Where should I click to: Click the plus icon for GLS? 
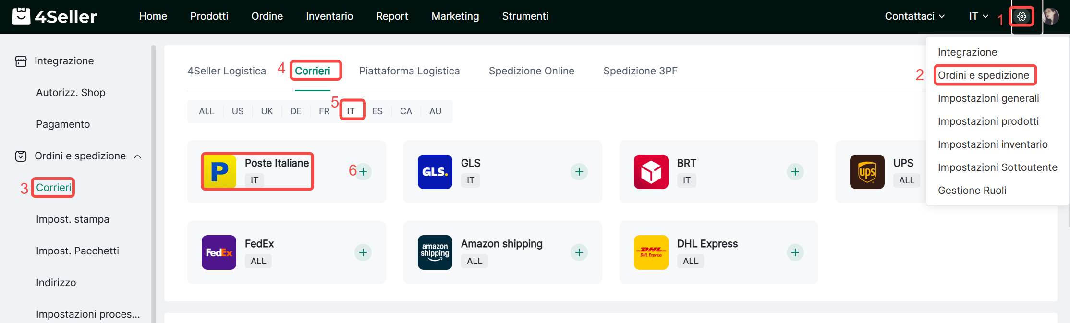pos(579,172)
